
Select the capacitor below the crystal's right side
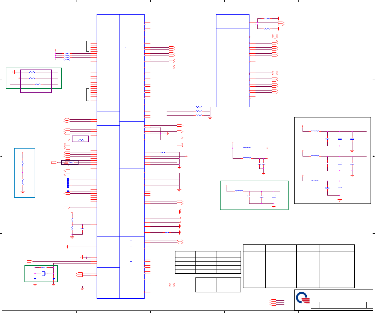pyautogui.click(x=54, y=279)
